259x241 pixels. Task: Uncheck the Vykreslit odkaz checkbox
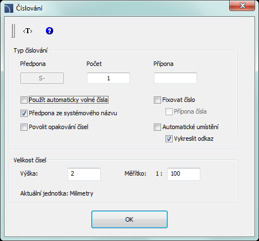(169, 139)
